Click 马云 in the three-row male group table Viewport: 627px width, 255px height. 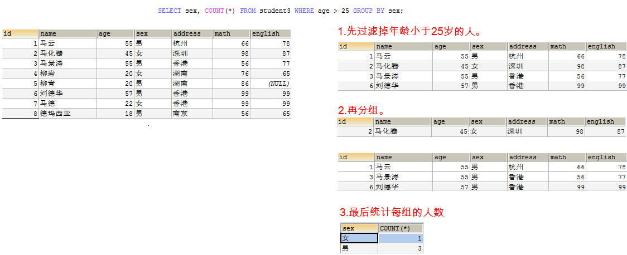[x=404, y=167]
